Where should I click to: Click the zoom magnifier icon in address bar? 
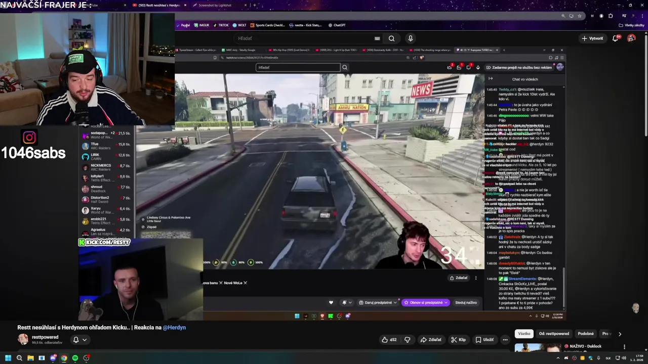[x=563, y=16]
